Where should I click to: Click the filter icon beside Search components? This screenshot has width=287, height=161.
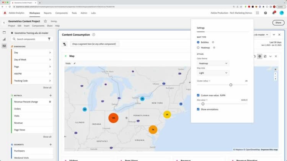[49, 39]
